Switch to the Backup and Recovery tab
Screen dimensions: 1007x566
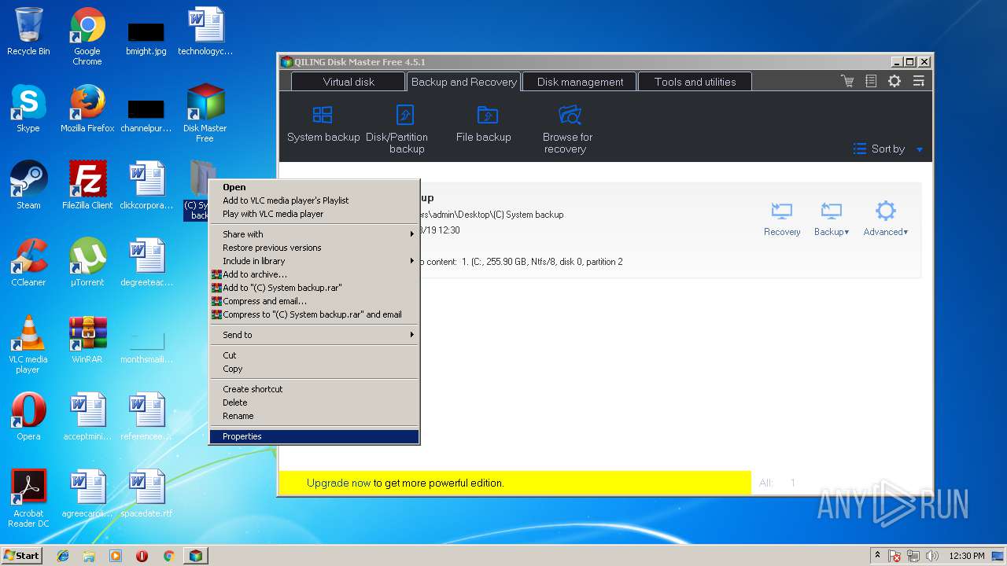[463, 82]
